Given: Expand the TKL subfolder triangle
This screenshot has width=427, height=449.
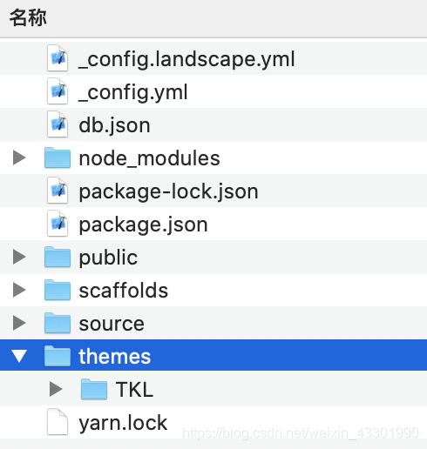Looking at the screenshot, I should click(56, 389).
